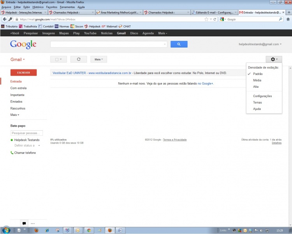This screenshot has width=292, height=234.
Task: Click the no Google+ link
Action: pyautogui.click(x=205, y=83)
